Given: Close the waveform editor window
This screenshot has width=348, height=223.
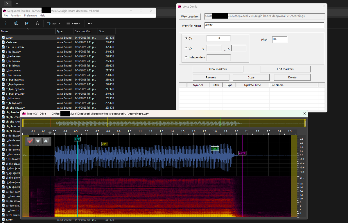Looking at the screenshot, I should coord(305,114).
